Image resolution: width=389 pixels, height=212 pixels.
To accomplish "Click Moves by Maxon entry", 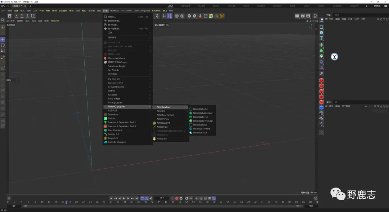I will click(x=128, y=58).
